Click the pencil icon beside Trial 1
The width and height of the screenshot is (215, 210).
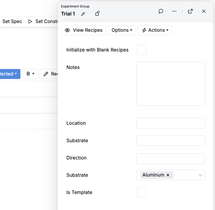(83, 14)
